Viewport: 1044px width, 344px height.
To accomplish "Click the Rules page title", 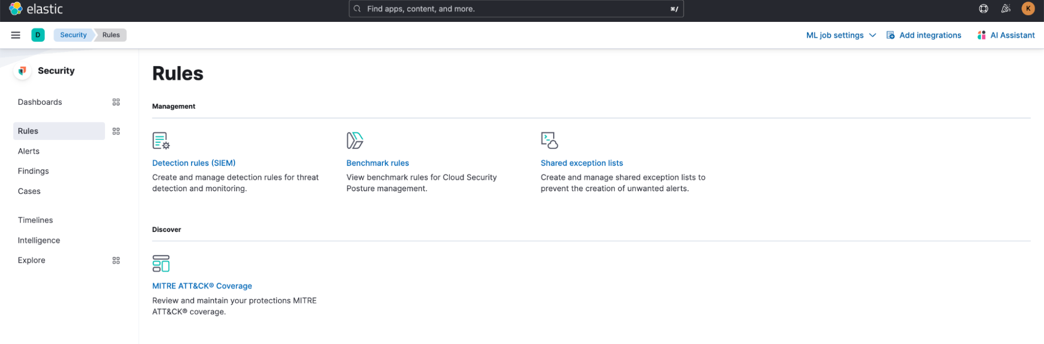I will point(178,73).
